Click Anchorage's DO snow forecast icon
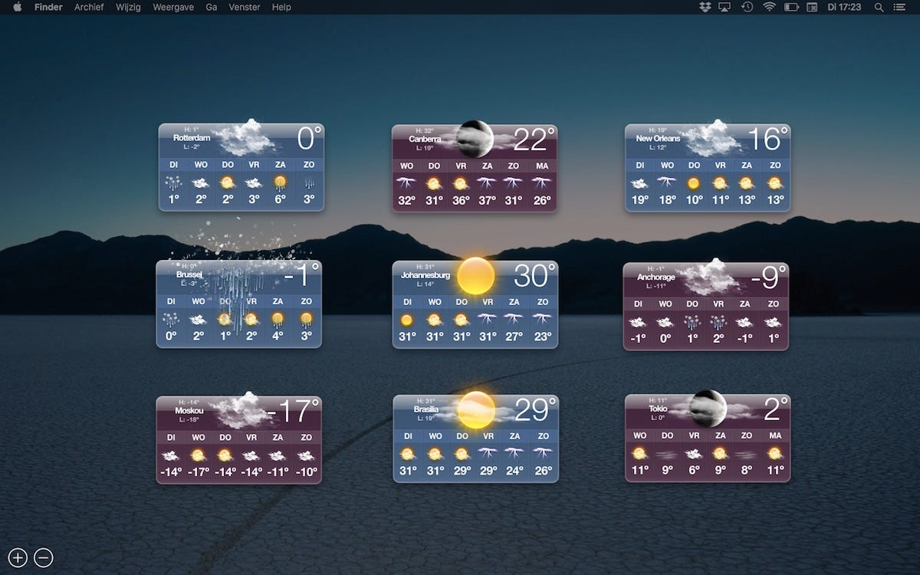 point(692,322)
